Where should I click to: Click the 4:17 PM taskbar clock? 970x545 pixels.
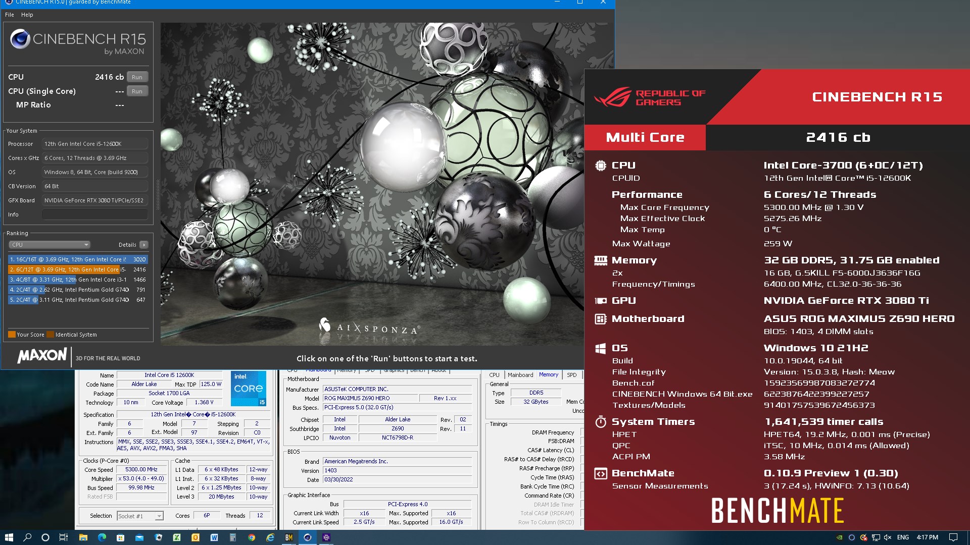[x=928, y=537]
